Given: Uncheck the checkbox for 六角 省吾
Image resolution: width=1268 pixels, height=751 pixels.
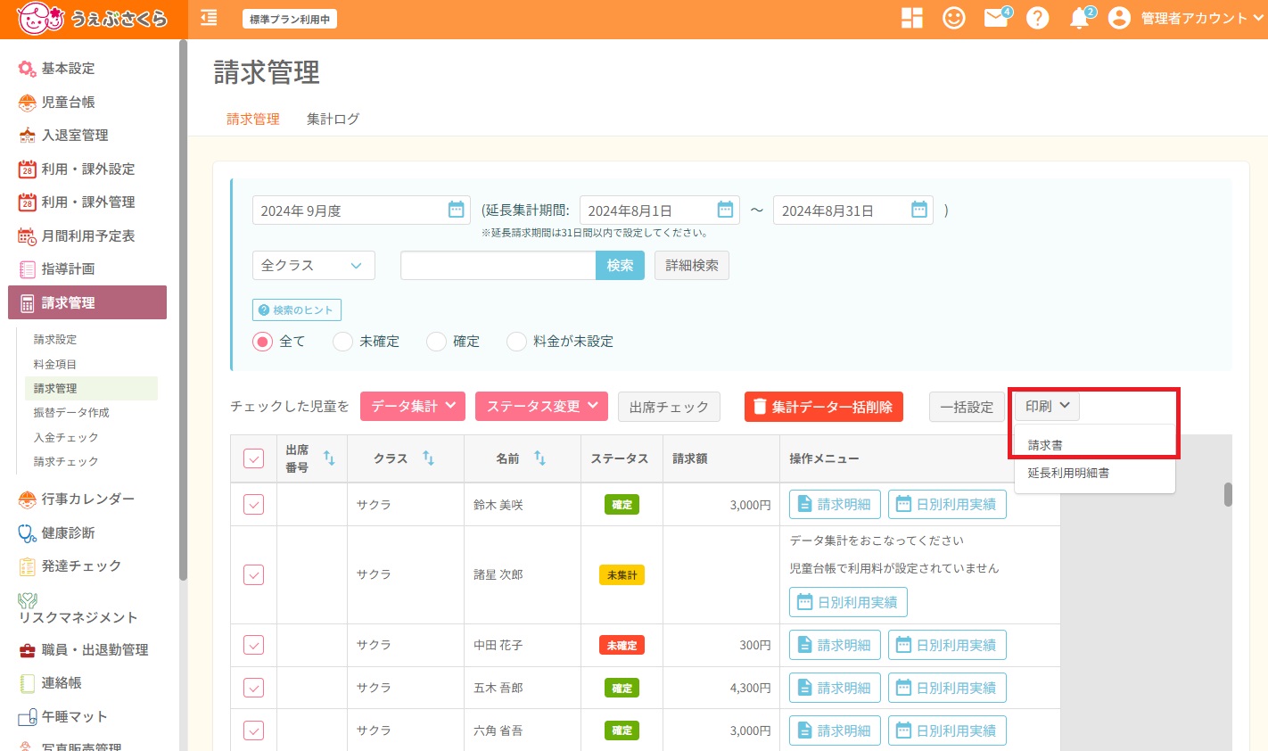Looking at the screenshot, I should [x=253, y=730].
